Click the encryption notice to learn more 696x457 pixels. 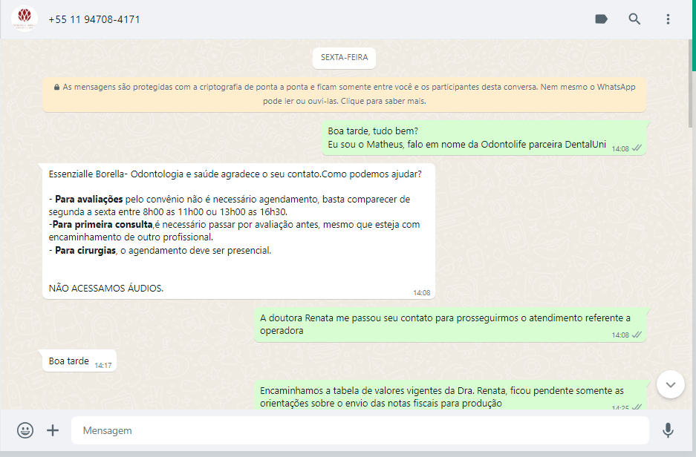click(x=344, y=94)
